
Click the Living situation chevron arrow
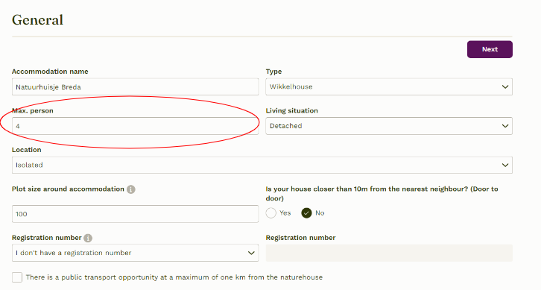click(504, 126)
